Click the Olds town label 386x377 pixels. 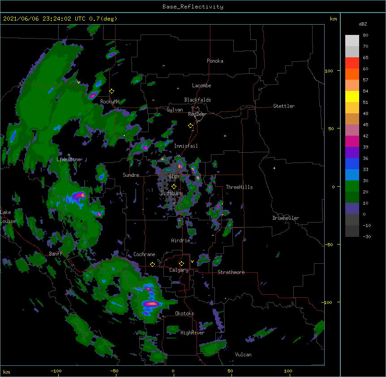pyautogui.click(x=174, y=176)
